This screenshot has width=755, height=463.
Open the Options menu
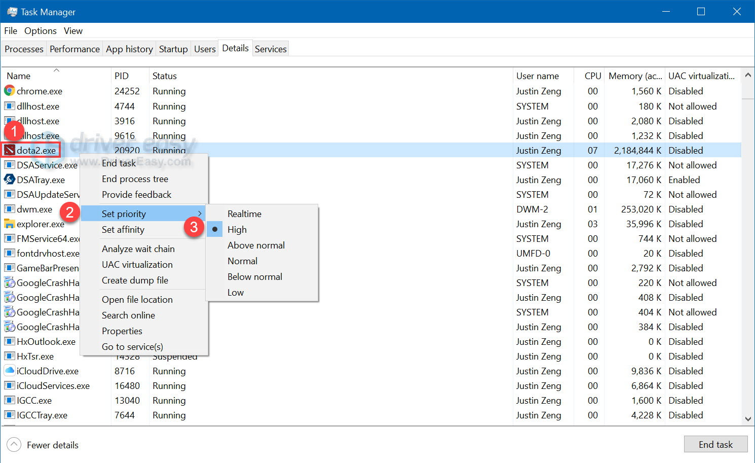[41, 30]
